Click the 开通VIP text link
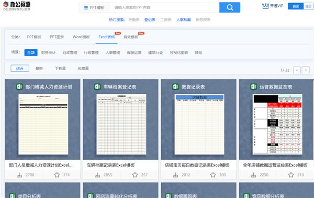The image size is (314, 198). (x=276, y=6)
